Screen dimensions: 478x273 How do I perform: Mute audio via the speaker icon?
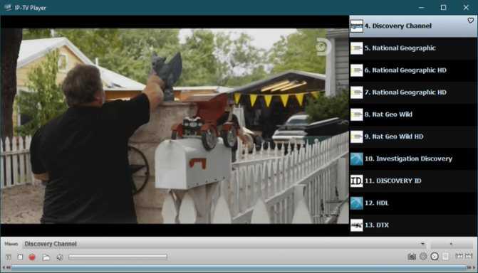coord(60,257)
